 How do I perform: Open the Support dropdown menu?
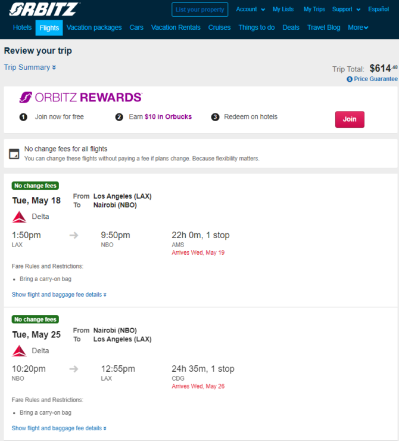pos(346,10)
